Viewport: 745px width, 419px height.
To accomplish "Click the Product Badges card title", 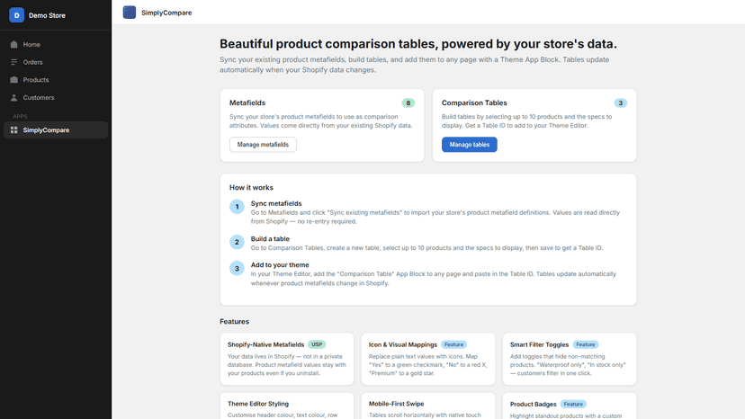I will (533, 405).
